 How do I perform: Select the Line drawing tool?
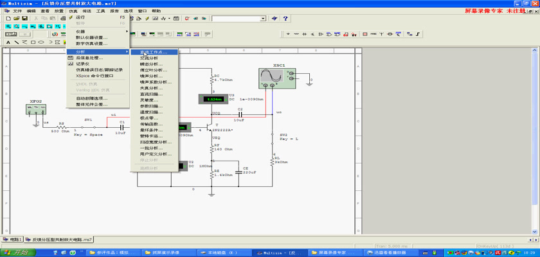pyautogui.click(x=17, y=42)
